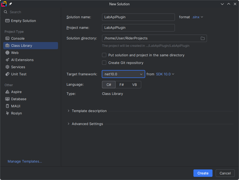This screenshot has height=180, width=239.
Task: Check Create Git repository
Action: pos(104,63)
